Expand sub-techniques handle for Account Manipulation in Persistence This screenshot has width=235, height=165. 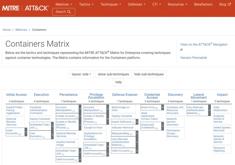pyautogui.click(x=80, y=109)
